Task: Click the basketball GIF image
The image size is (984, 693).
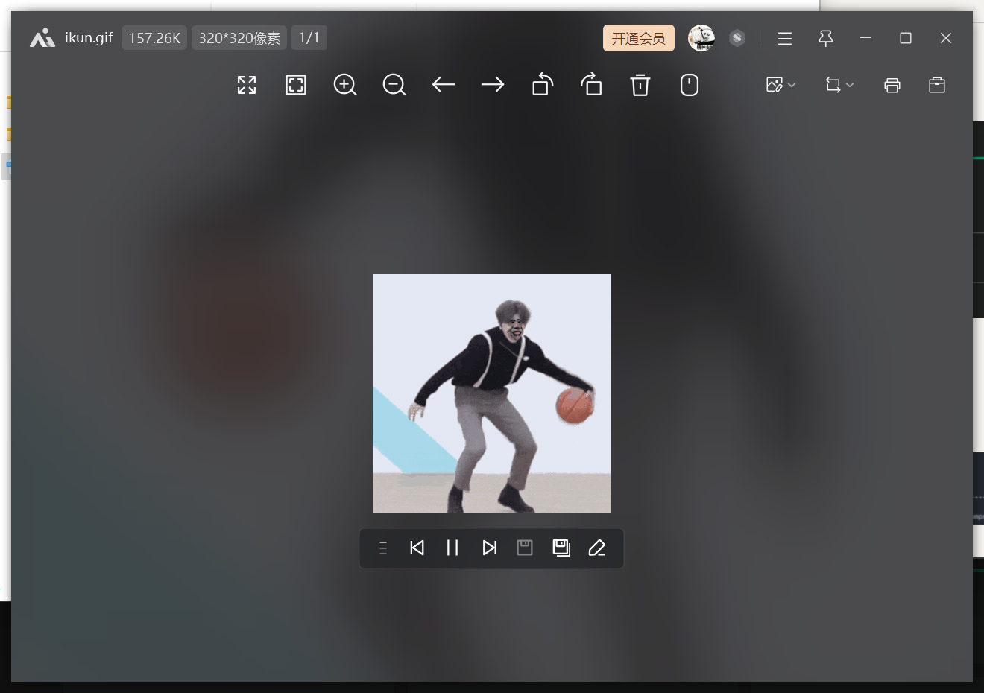Action: pyautogui.click(x=492, y=393)
